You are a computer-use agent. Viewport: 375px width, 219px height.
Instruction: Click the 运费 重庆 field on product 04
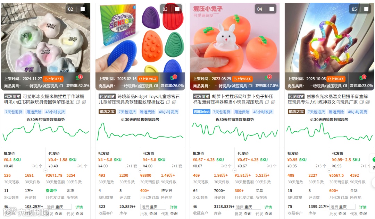click(248, 207)
